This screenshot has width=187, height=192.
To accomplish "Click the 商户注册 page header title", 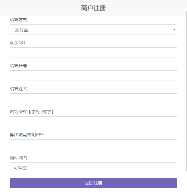I will pos(93,8).
